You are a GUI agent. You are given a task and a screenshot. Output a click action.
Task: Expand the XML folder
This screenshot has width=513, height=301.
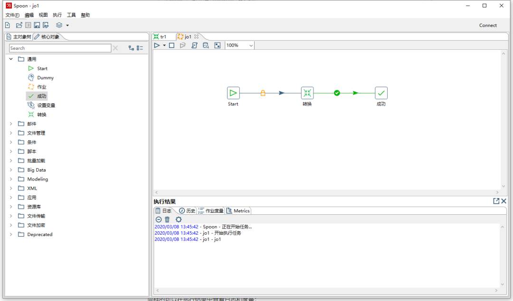point(11,188)
